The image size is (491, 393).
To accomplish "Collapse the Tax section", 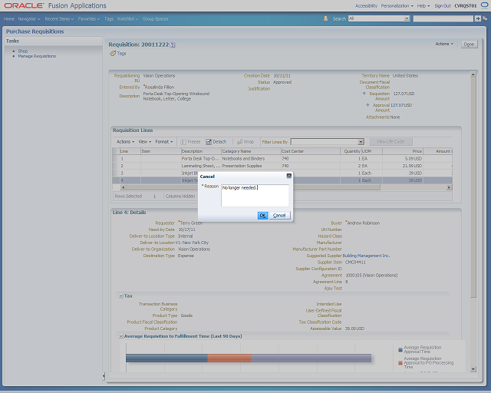I will pos(121,296).
